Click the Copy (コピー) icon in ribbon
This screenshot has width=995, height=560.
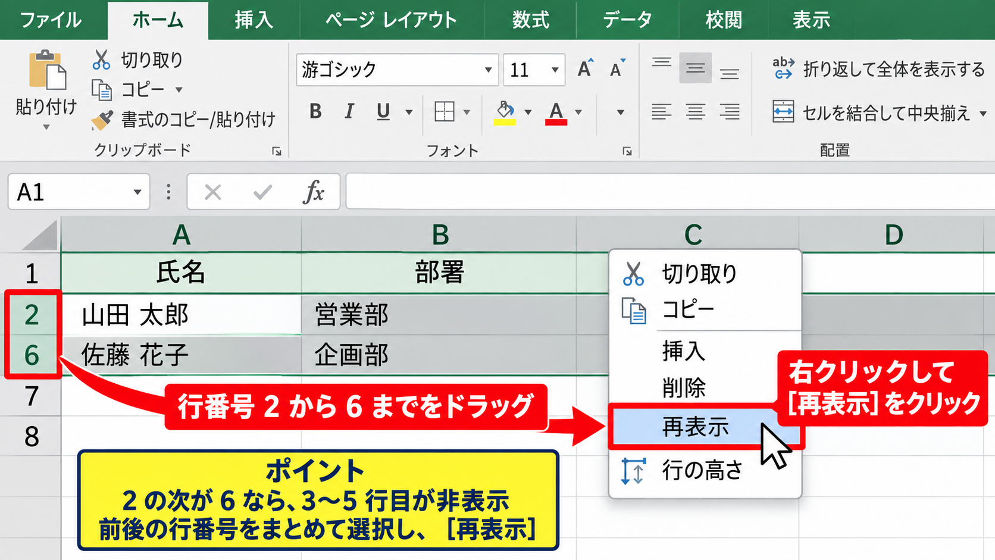click(102, 90)
